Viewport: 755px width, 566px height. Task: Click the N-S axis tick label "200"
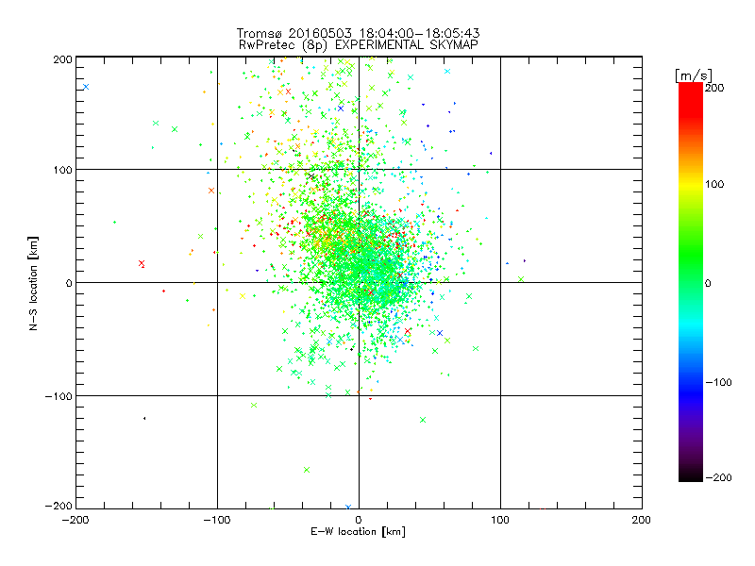[62, 59]
